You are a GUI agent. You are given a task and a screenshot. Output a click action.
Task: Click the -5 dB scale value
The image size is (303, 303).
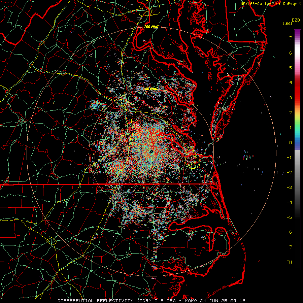pyautogui.click(x=289, y=217)
